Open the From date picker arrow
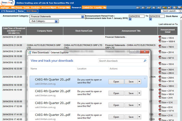This screenshot has height=121, width=182. pyautogui.click(x=130, y=19)
